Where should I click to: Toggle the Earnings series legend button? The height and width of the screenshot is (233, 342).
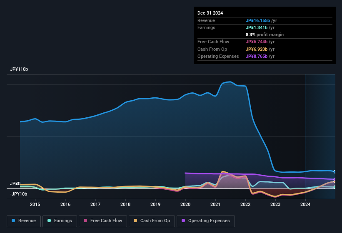[x=60, y=221]
